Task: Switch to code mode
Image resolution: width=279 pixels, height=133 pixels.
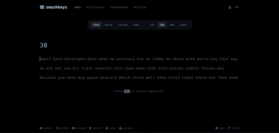Action: point(136,25)
